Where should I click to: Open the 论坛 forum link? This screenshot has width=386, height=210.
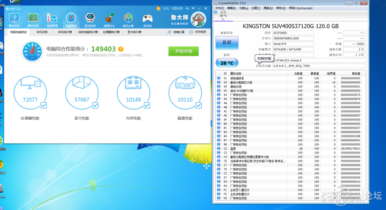166,8
